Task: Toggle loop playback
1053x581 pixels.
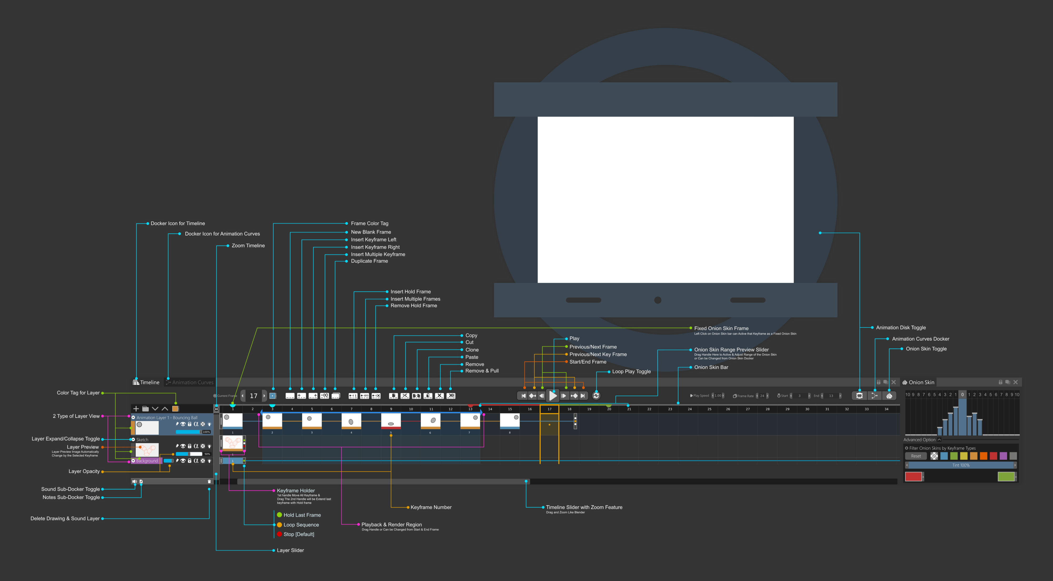Action: click(x=596, y=396)
